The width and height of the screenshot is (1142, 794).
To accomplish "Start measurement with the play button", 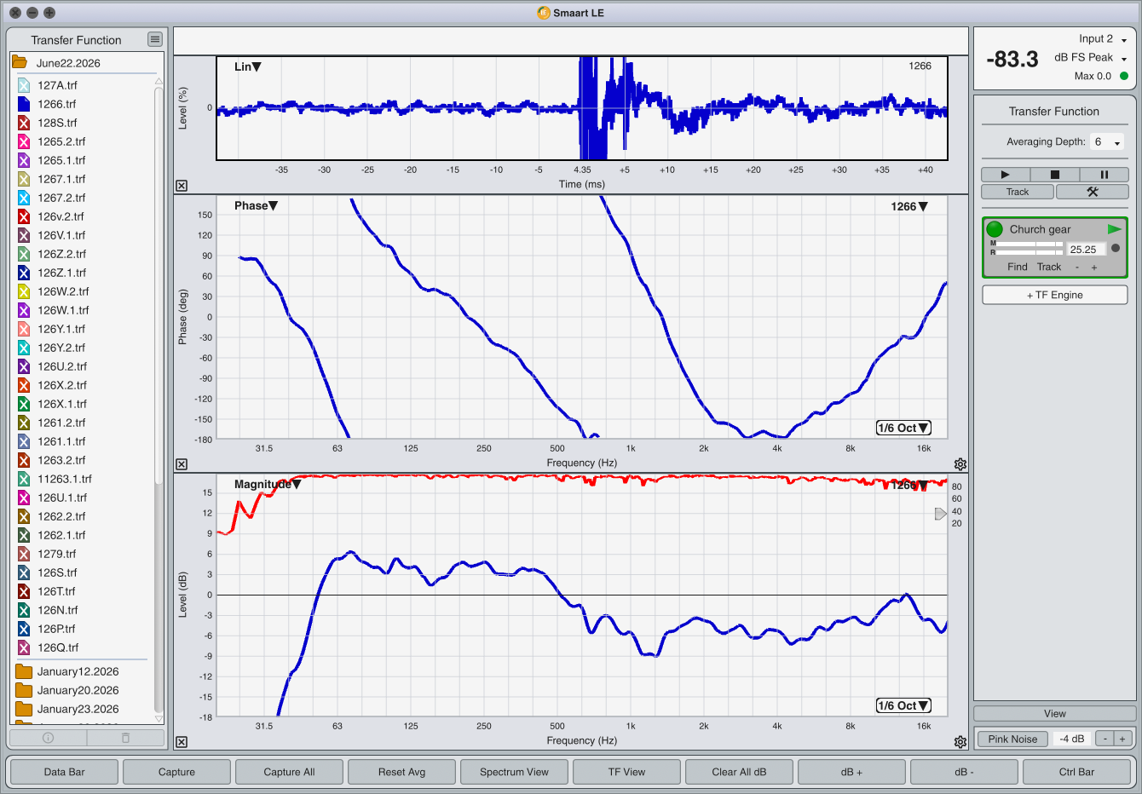I will pos(1005,175).
